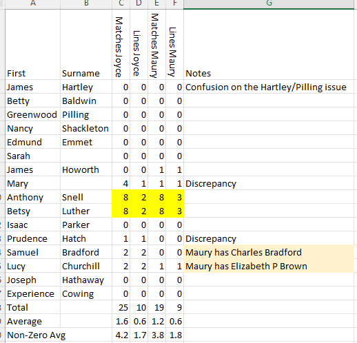Click the yellow Lines Maury cell for Betsy Luther

[x=174, y=211]
